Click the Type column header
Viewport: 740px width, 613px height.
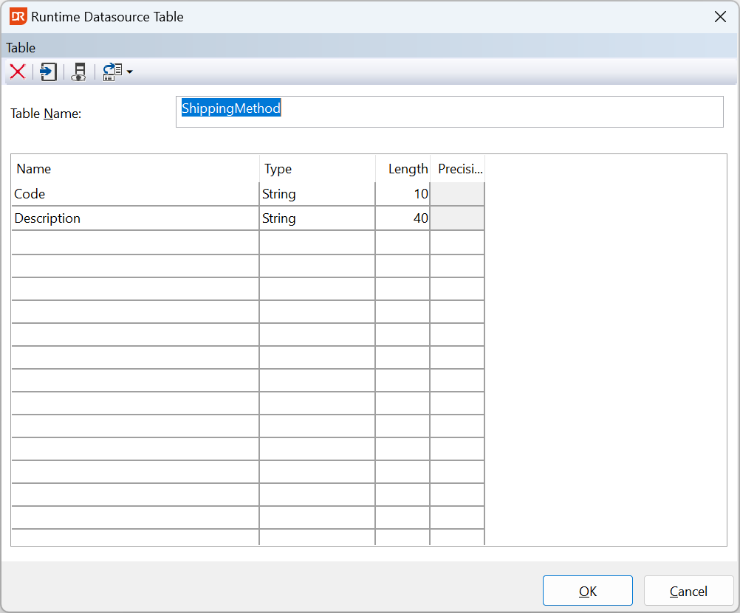click(317, 169)
